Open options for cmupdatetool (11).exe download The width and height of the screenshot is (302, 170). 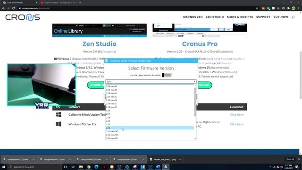click(70, 160)
